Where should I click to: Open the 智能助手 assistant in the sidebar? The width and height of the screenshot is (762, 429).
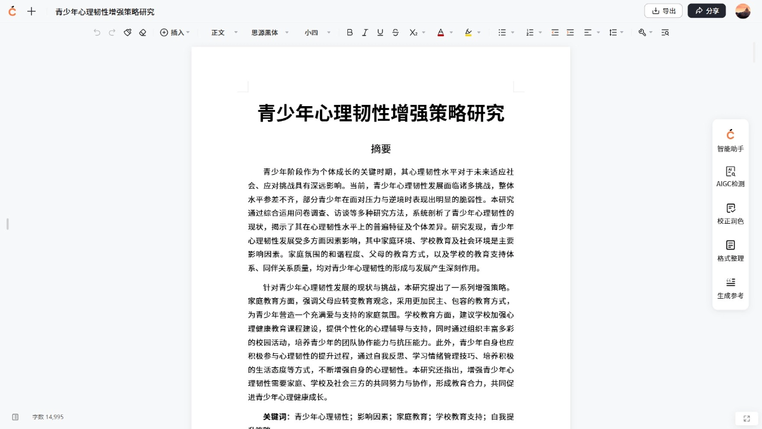(x=730, y=139)
